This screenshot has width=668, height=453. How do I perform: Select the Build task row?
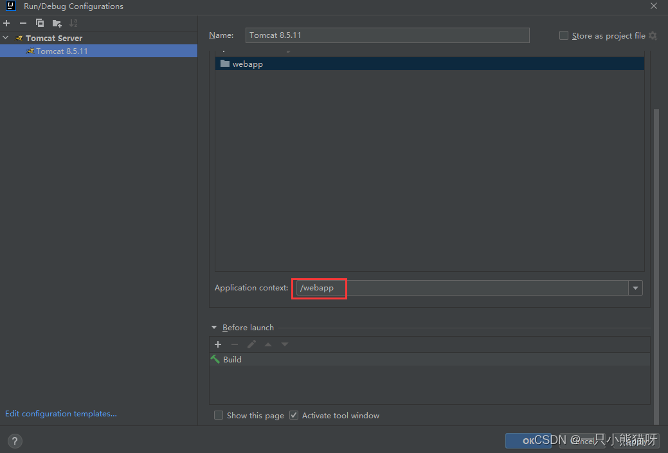[429, 359]
